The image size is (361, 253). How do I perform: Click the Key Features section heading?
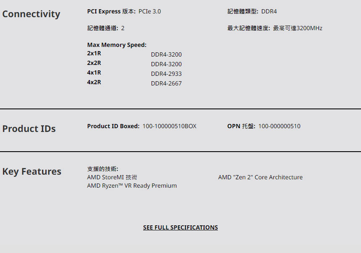pyautogui.click(x=32, y=171)
